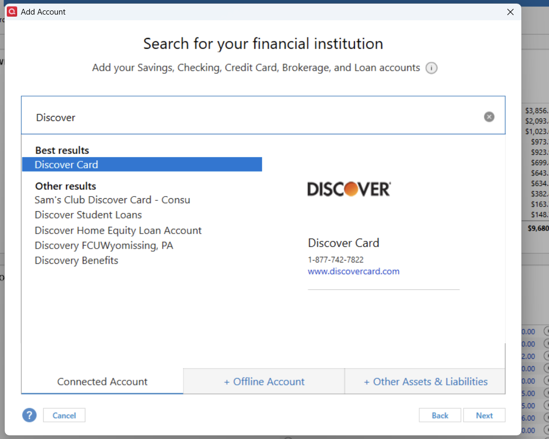Choose Discover Home Equity Loan Account

[x=118, y=230]
